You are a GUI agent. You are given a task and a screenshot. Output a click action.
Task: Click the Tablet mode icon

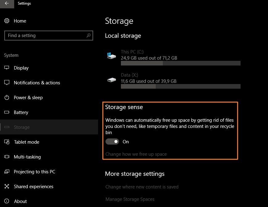7,142
